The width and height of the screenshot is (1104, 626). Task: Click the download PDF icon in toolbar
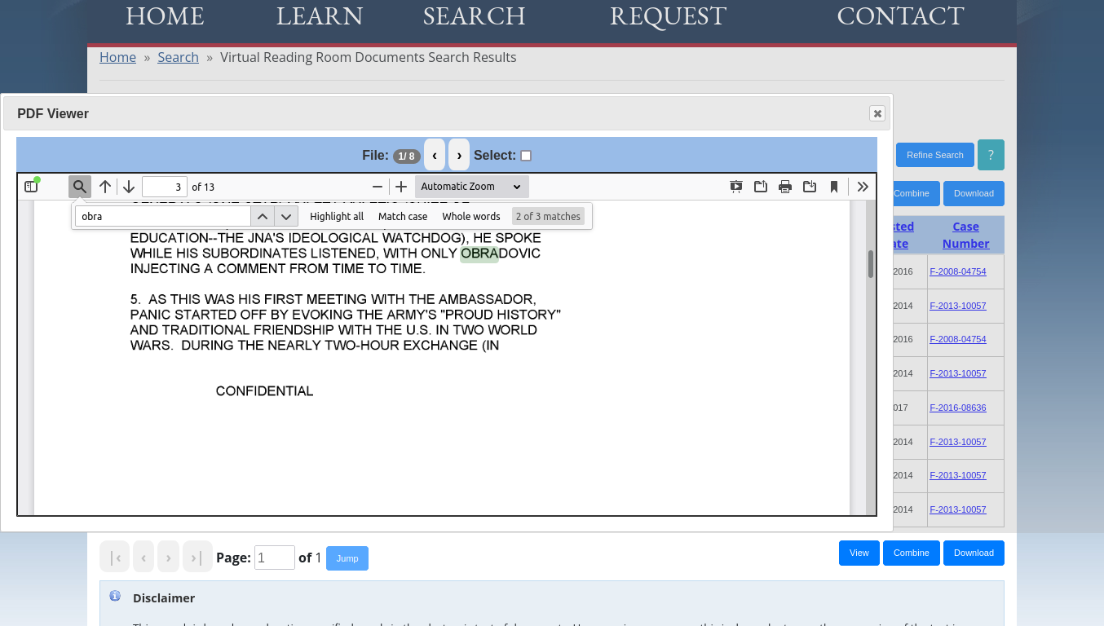click(810, 187)
